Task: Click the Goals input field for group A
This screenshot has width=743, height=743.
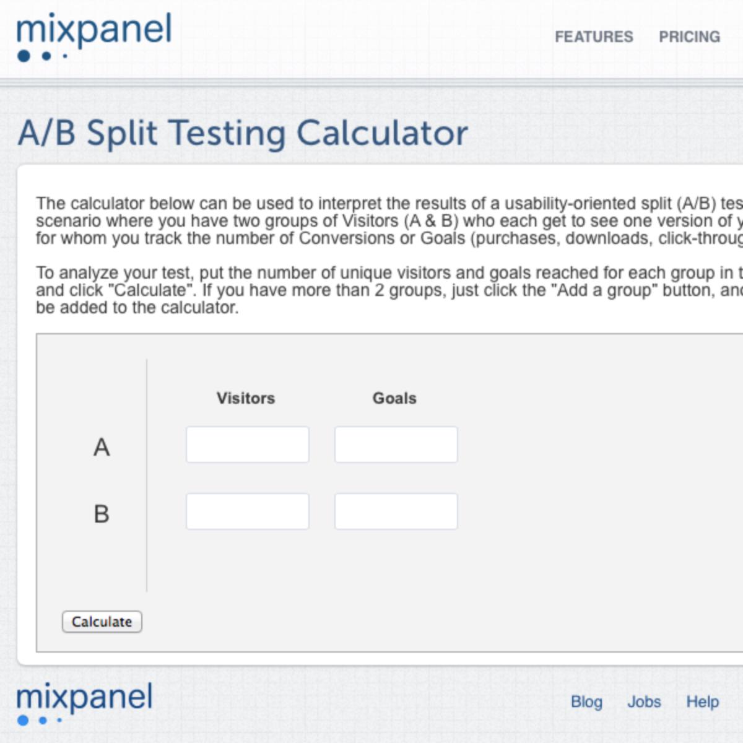Action: (x=395, y=445)
